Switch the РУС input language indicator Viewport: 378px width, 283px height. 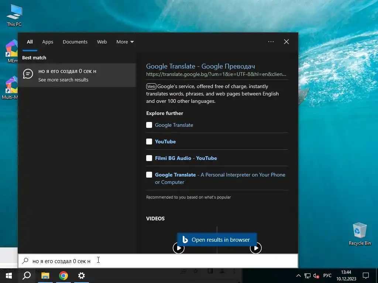[327, 276]
